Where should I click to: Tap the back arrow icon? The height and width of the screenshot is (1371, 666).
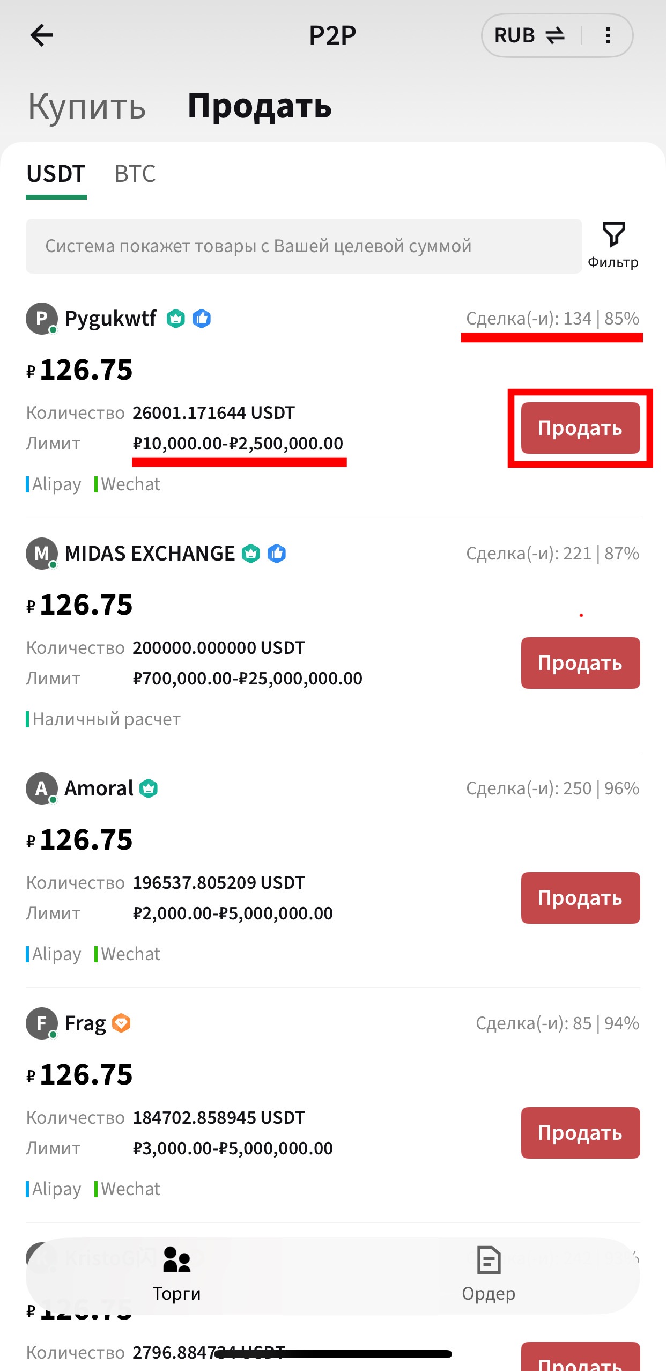[42, 35]
